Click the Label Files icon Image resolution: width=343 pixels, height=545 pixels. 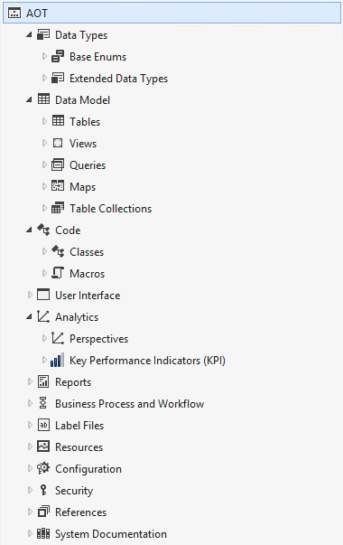[43, 425]
